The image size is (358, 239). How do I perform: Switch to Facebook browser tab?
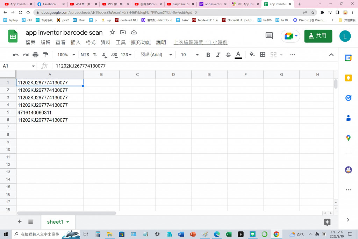(x=50, y=4)
